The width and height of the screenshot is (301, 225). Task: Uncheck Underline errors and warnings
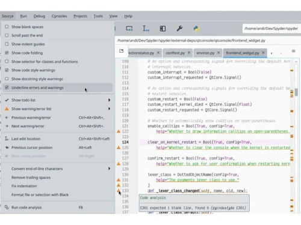(7, 88)
